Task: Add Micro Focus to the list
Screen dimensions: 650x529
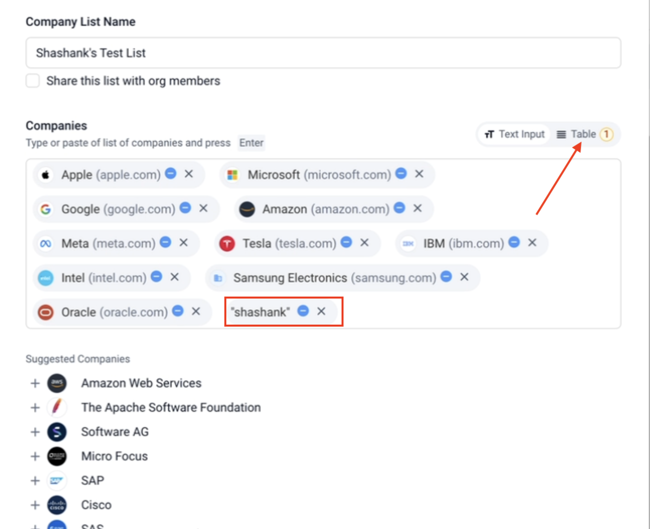Action: [x=35, y=456]
